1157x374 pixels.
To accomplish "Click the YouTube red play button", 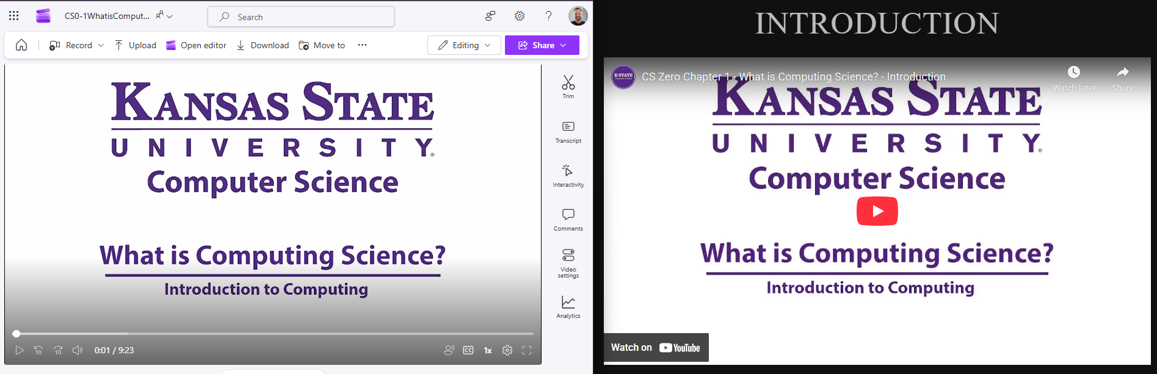I will tap(877, 211).
